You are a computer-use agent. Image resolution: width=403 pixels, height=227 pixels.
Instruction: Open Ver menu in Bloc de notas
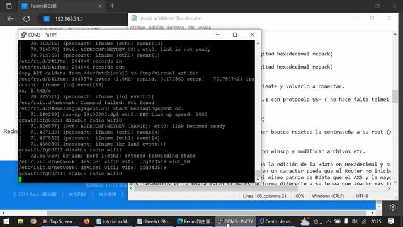pos(191,27)
